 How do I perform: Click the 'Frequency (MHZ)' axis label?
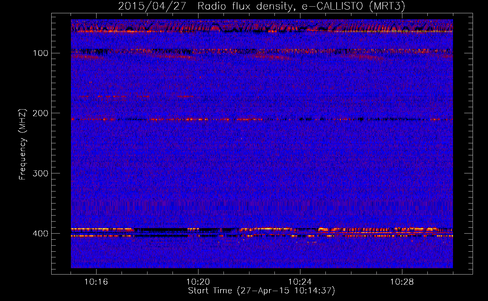pyautogui.click(x=23, y=144)
